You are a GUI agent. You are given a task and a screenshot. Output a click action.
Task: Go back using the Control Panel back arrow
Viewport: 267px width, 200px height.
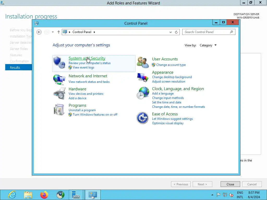[39, 32]
